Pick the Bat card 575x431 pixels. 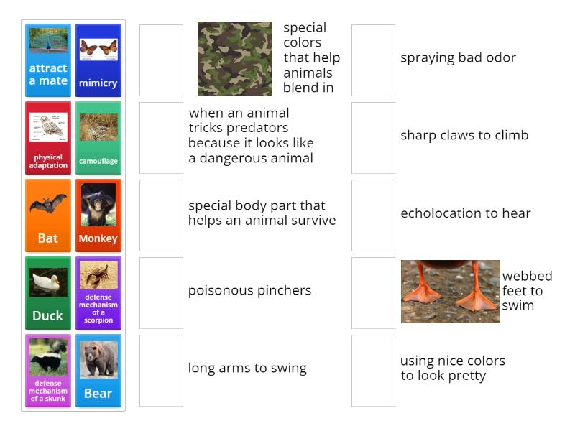point(47,214)
